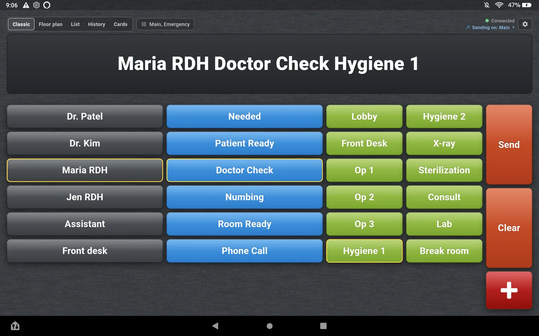Select Op 3 location
This screenshot has width=539, height=336.
(364, 224)
